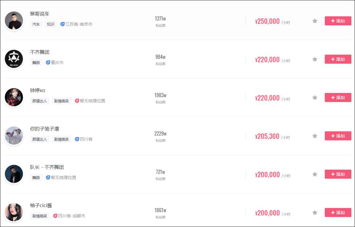This screenshot has width=355, height=227.
Task: Mark 柚子cici酱 as favorite with star
Action: (315, 213)
